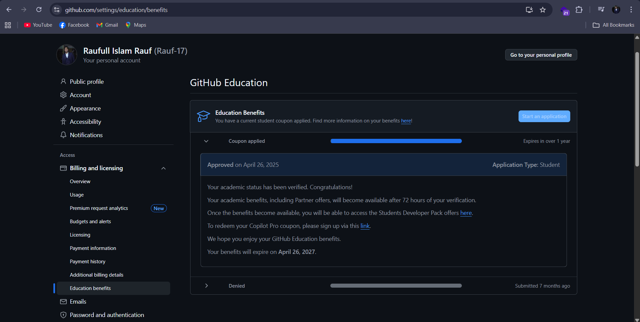Viewport: 640px width, 322px height.
Task: Click the Password and authentication shield icon
Action: [x=63, y=315]
